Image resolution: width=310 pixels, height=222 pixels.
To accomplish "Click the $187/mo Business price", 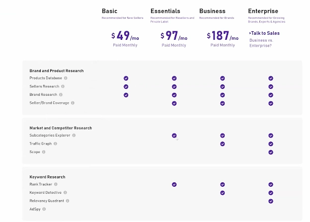I will click(x=223, y=36).
